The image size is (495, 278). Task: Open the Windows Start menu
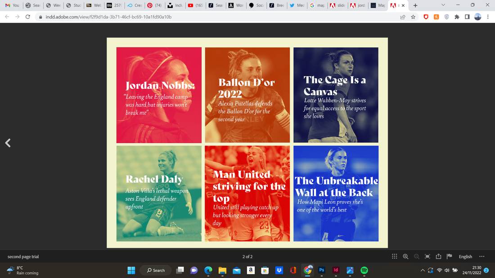(131, 270)
